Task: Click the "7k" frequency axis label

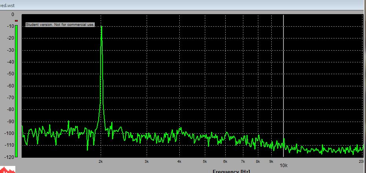Action: pyautogui.click(x=243, y=161)
